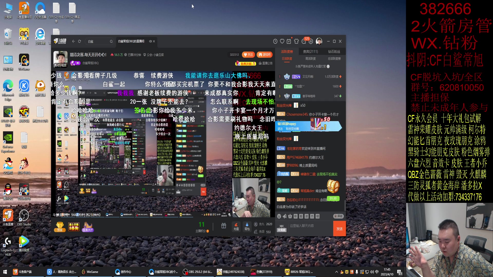This screenshot has width=493, height=277.
Task: Switch to 贵宾(2111) tab
Action: [x=310, y=52]
